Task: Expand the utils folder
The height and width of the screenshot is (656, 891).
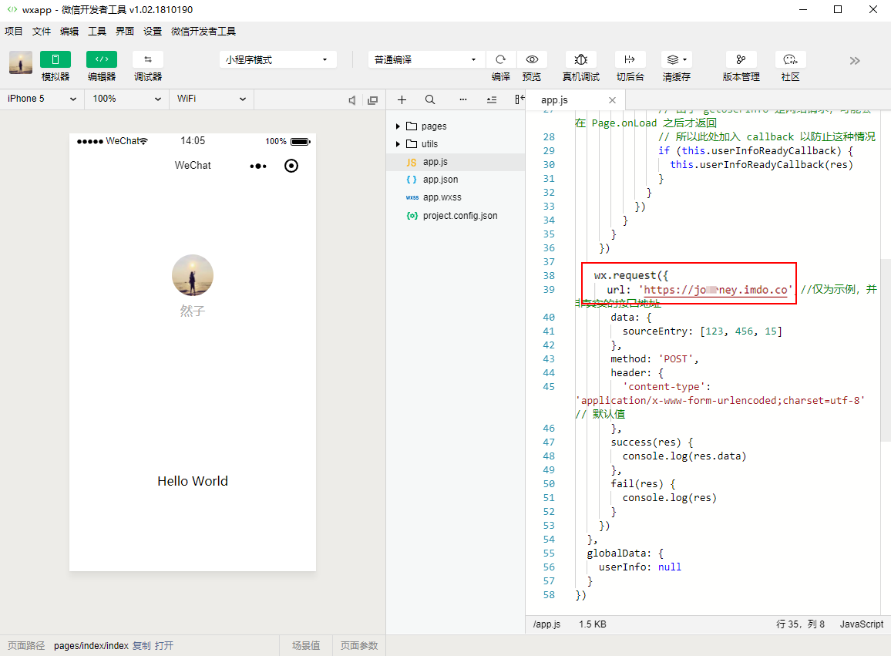Action: click(x=456, y=144)
